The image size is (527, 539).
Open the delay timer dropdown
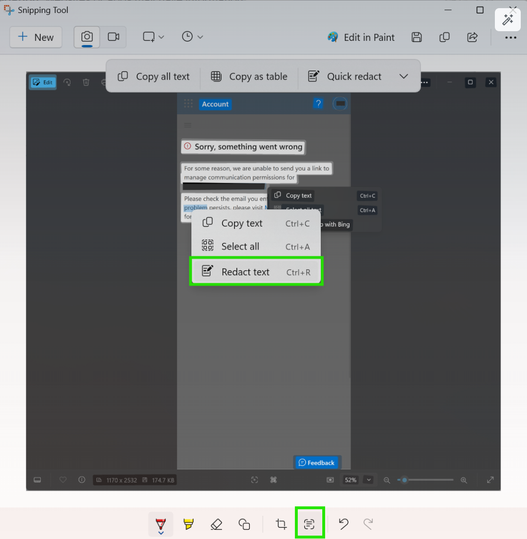point(193,37)
